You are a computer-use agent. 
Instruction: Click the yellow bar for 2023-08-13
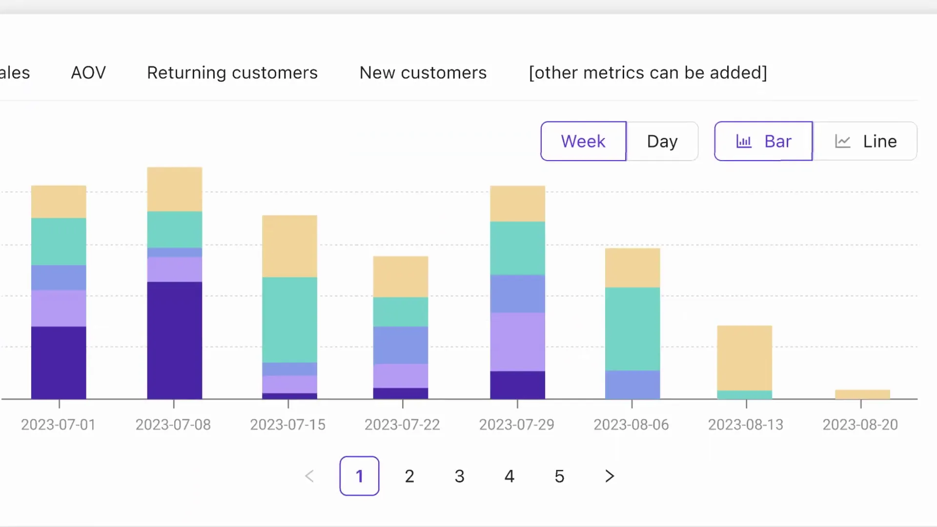(745, 358)
